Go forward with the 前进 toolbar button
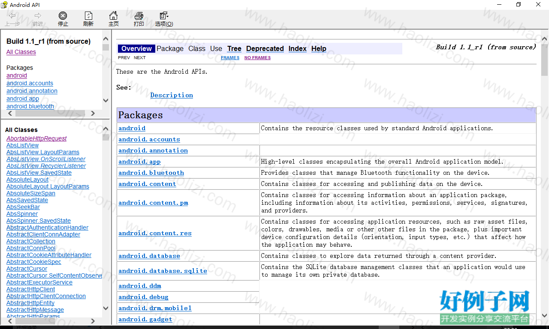 click(x=38, y=19)
